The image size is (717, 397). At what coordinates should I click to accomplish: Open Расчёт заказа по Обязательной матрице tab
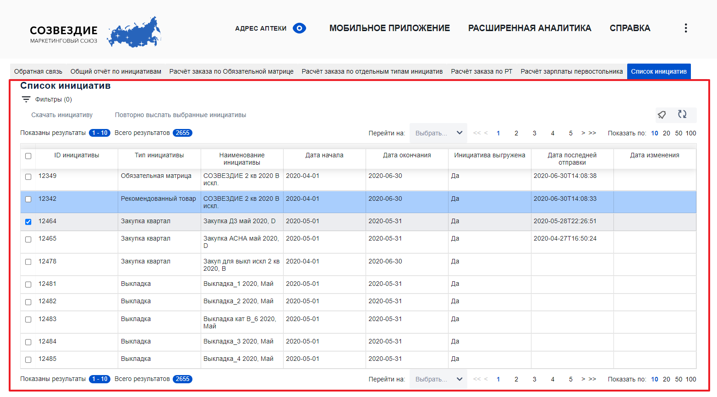231,71
